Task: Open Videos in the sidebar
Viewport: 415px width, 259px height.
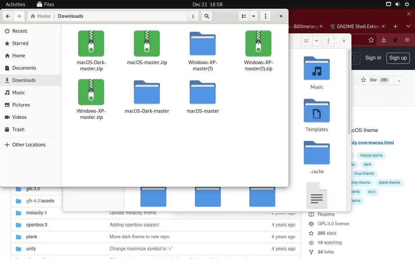Action: click(30, 117)
